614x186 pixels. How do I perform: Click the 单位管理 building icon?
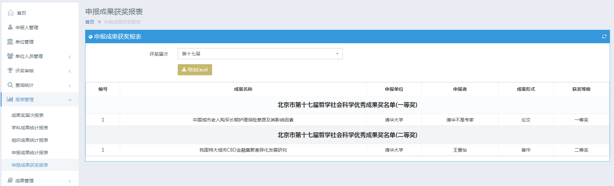tap(10, 42)
